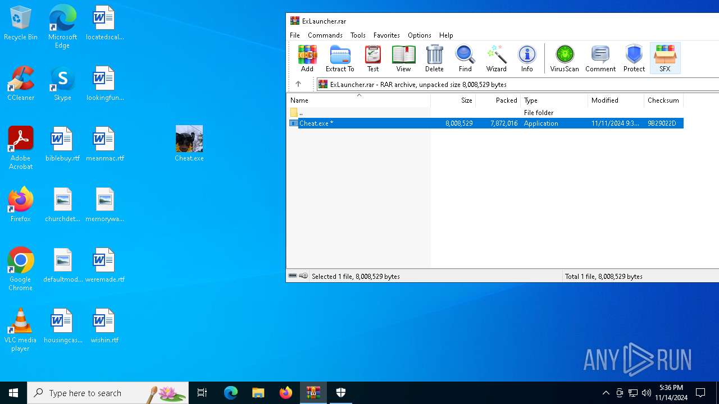Select the Google Chrome desktop shortcut
719x404 pixels.
coord(21,269)
